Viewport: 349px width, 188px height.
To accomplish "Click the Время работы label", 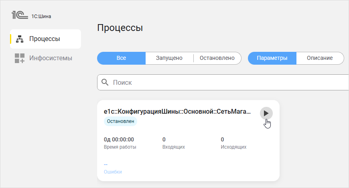I will coord(120,147).
